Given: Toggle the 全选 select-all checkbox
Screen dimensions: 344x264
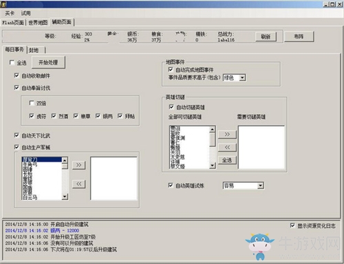Looking at the screenshot, I should click(12, 63).
